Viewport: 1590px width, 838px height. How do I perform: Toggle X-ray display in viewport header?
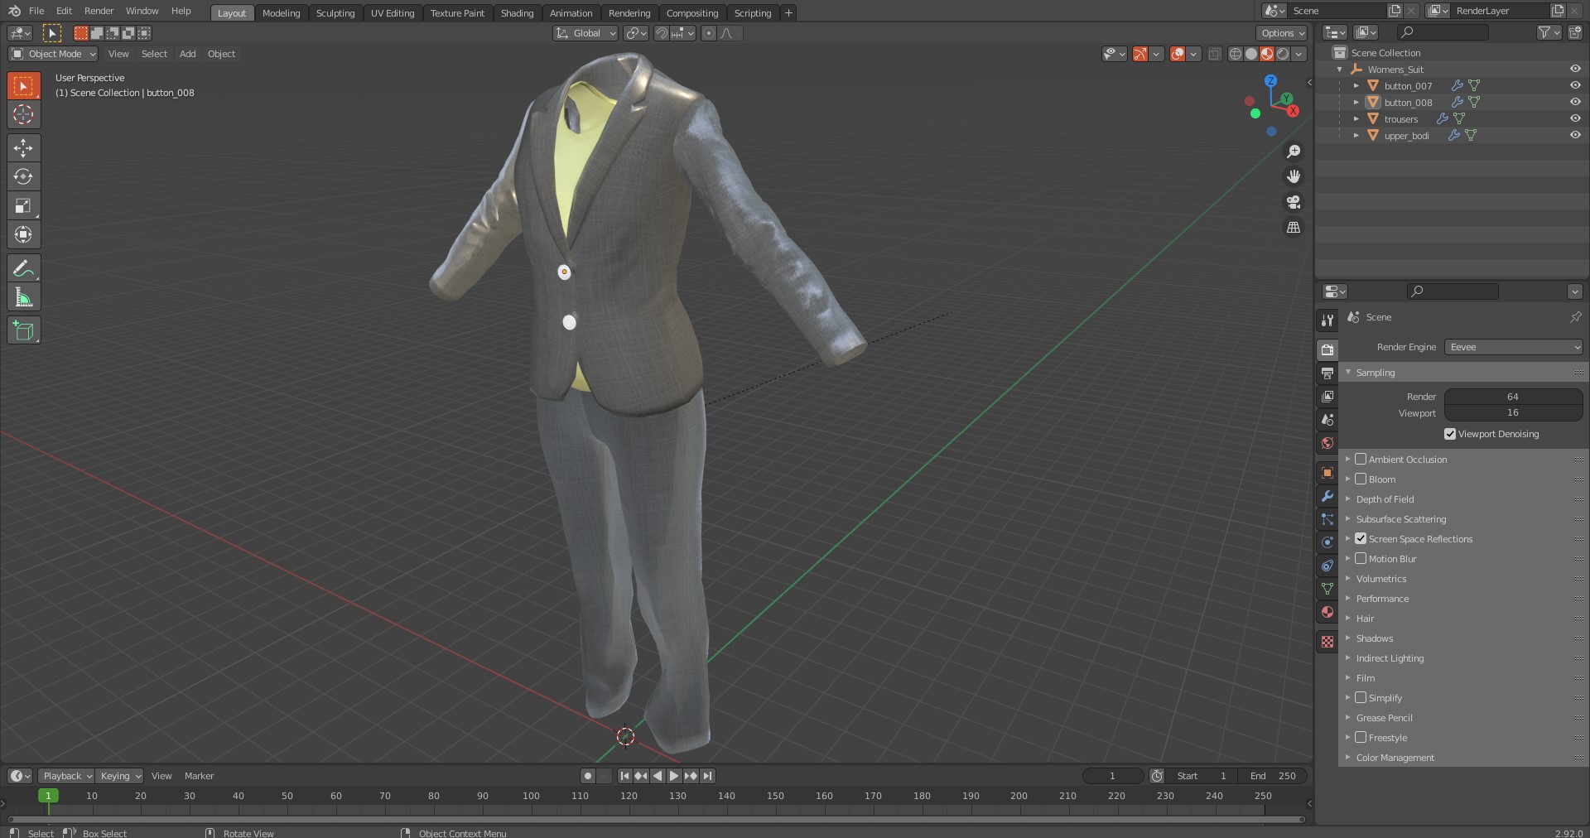pos(1214,54)
